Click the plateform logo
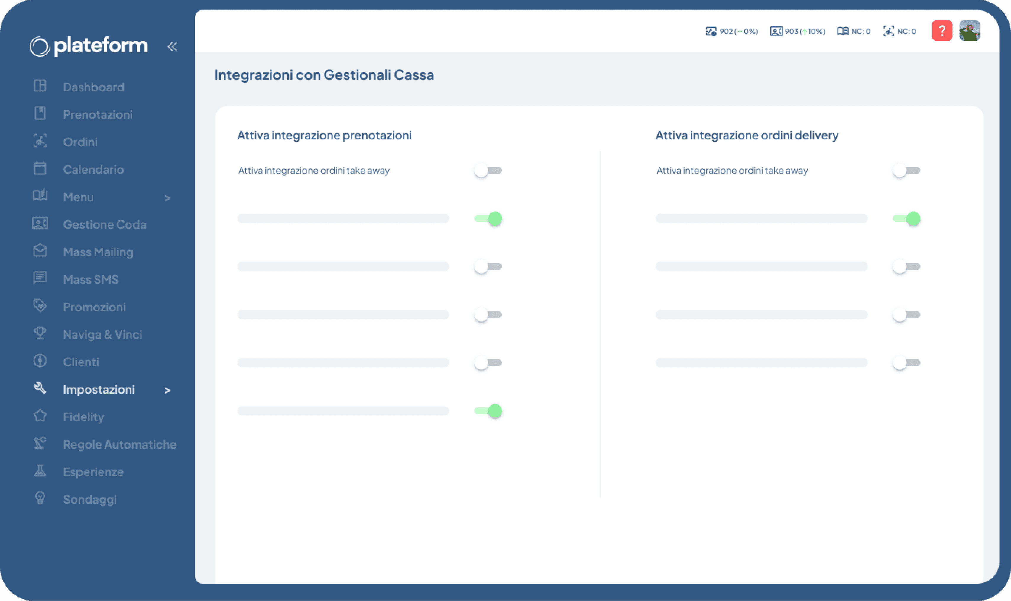The height and width of the screenshot is (601, 1011). pyautogui.click(x=89, y=46)
